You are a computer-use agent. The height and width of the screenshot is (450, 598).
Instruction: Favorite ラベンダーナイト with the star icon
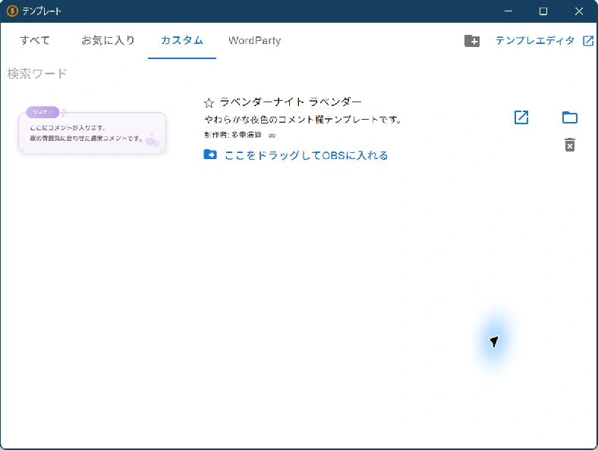(209, 102)
